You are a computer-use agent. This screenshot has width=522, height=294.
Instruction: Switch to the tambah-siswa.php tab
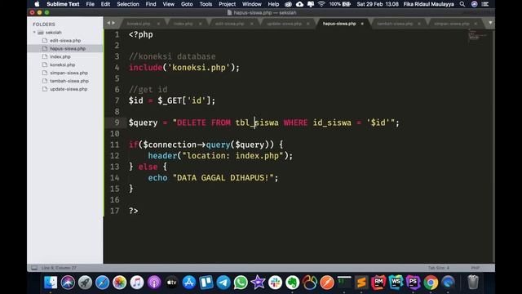[395, 24]
